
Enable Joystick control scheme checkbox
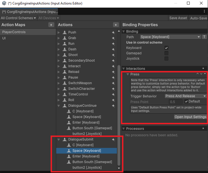(166, 59)
